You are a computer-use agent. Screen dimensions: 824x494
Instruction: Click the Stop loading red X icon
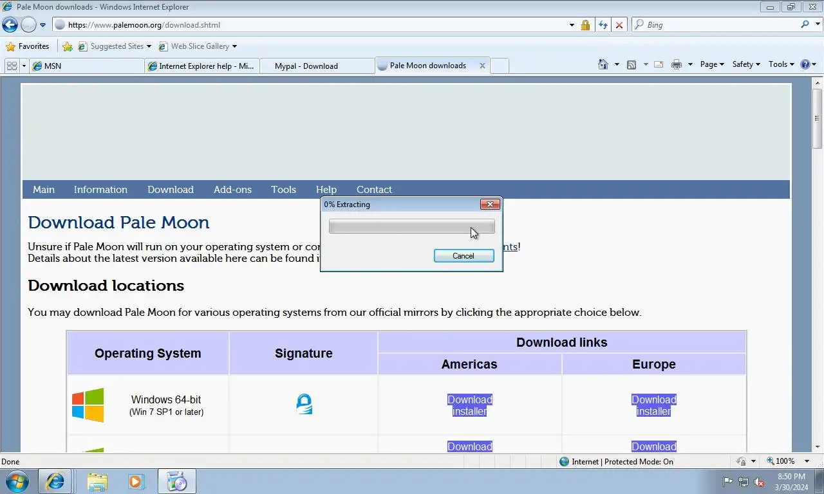(x=619, y=25)
